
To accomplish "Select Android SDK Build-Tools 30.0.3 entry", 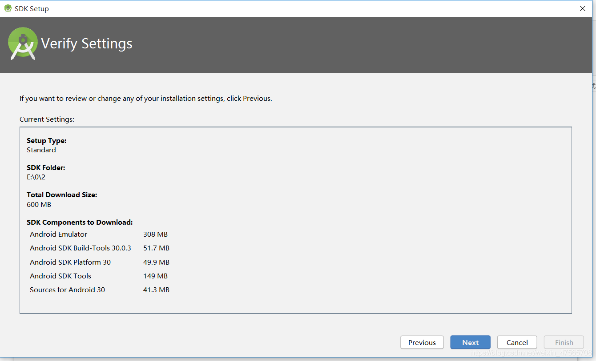I will pyautogui.click(x=81, y=248).
